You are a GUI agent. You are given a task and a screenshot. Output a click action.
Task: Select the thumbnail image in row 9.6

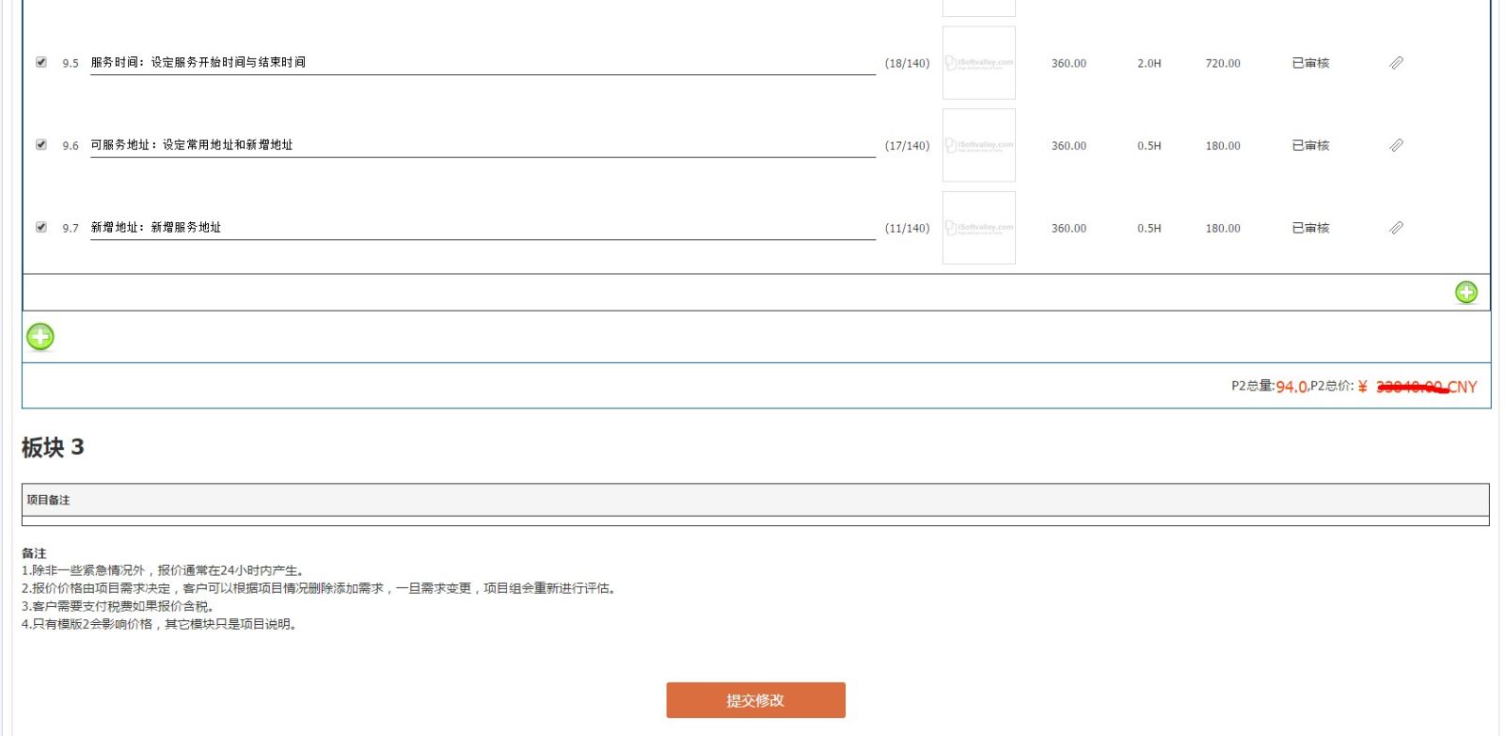coord(978,146)
